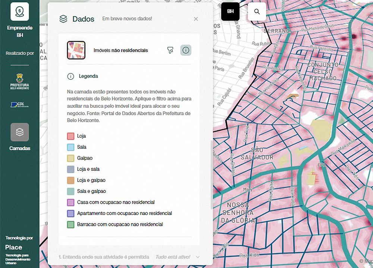Click the Empreende BH logo icon

pyautogui.click(x=20, y=12)
